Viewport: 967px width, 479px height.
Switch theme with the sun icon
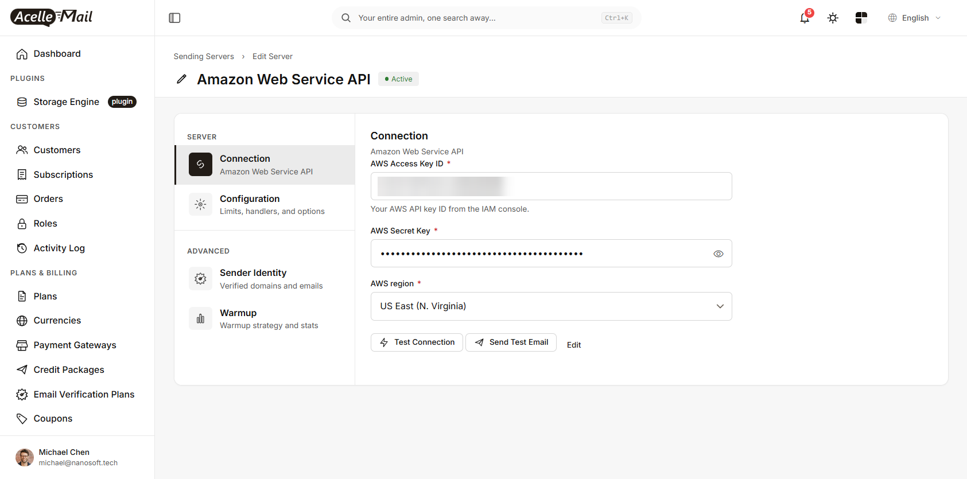[833, 18]
